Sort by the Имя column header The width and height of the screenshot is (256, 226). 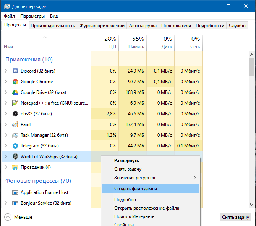[x=46, y=43]
